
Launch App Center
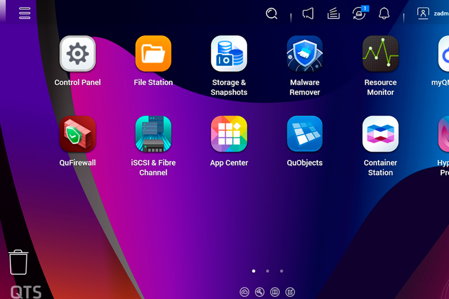(x=229, y=134)
